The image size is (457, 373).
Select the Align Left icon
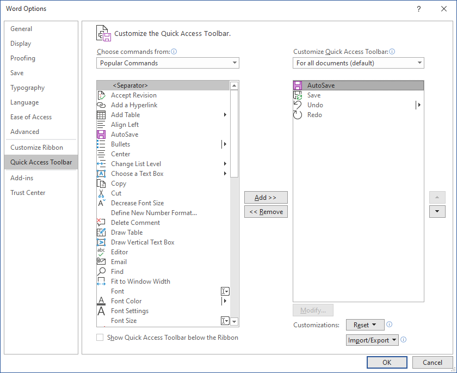101,125
